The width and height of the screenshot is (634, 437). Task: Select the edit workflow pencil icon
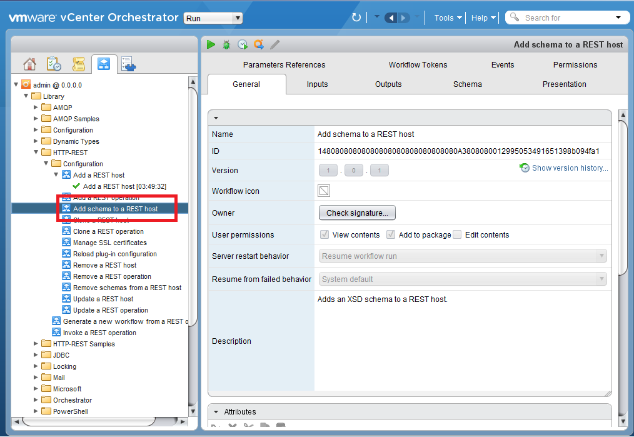pyautogui.click(x=274, y=44)
